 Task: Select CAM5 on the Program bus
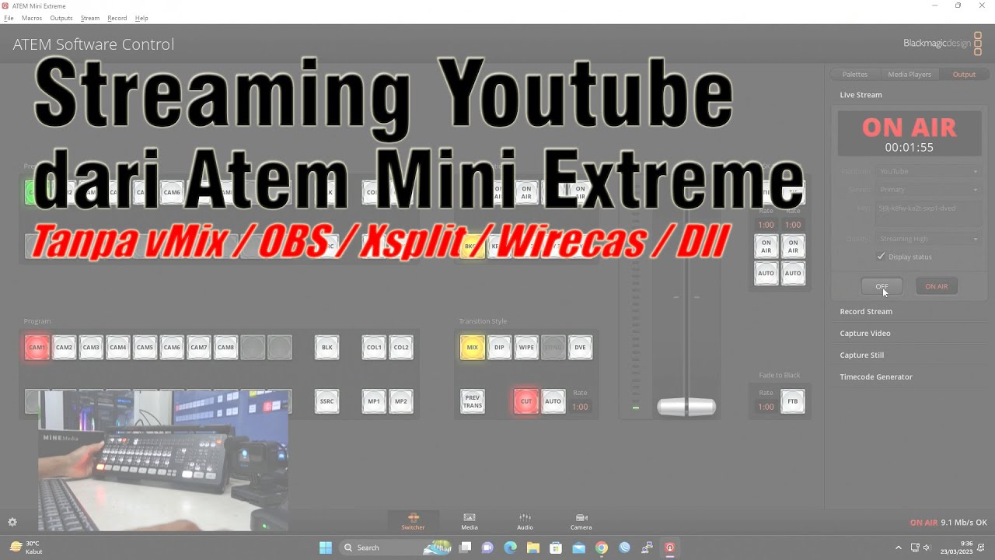145,348
